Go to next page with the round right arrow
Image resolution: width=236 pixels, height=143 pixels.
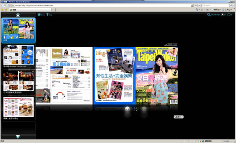pos(144,109)
